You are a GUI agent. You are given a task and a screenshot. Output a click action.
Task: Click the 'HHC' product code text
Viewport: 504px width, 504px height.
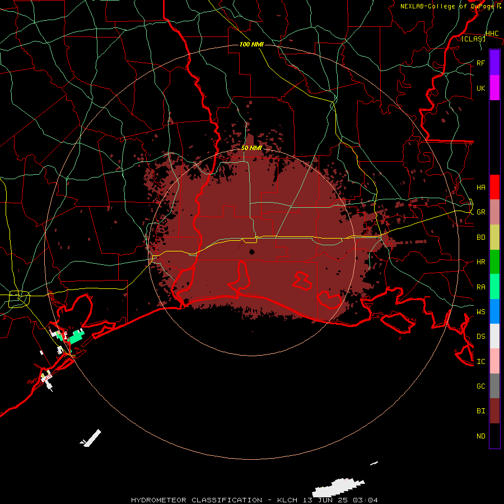coord(492,34)
